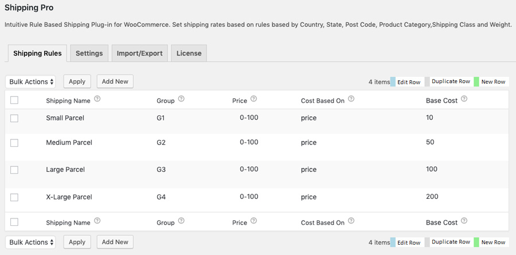The image size is (516, 255).
Task: Click the top Add New button
Action: tap(115, 81)
